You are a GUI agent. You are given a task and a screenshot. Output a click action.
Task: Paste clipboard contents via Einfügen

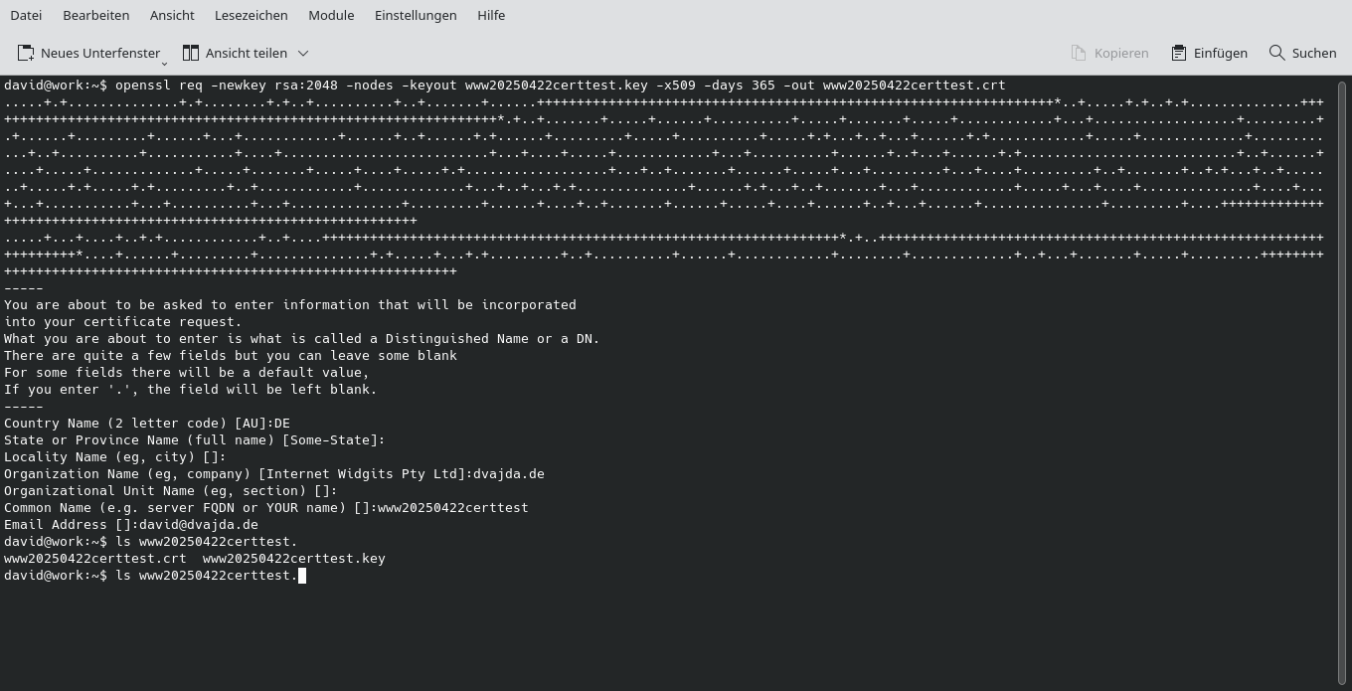tap(1209, 53)
